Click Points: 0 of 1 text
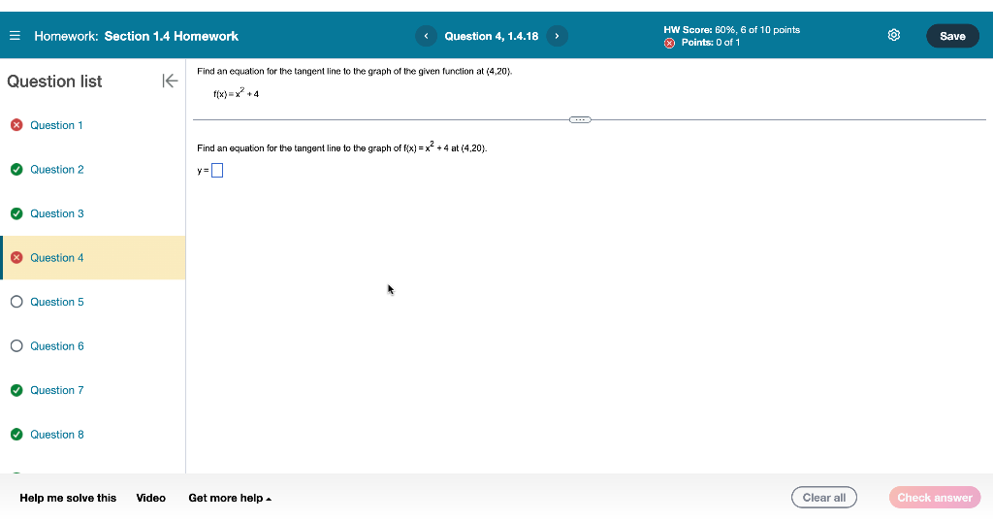This screenshot has width=993, height=521. tap(711, 43)
